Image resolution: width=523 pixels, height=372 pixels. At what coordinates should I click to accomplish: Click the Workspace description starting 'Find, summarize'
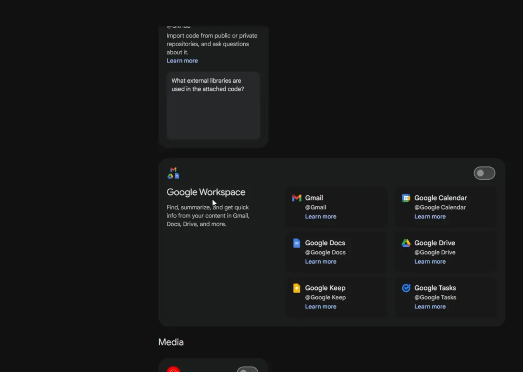208,216
